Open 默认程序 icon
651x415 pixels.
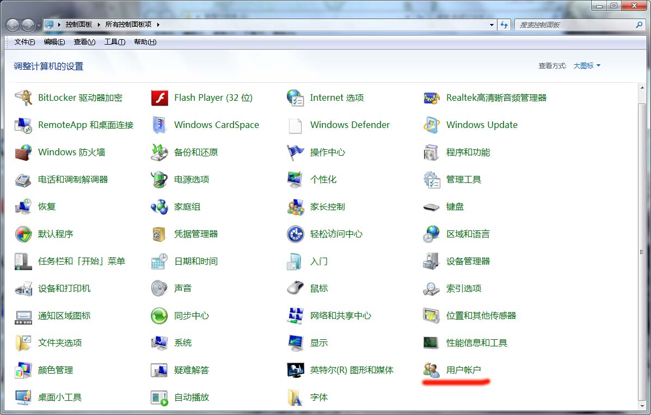click(23, 234)
